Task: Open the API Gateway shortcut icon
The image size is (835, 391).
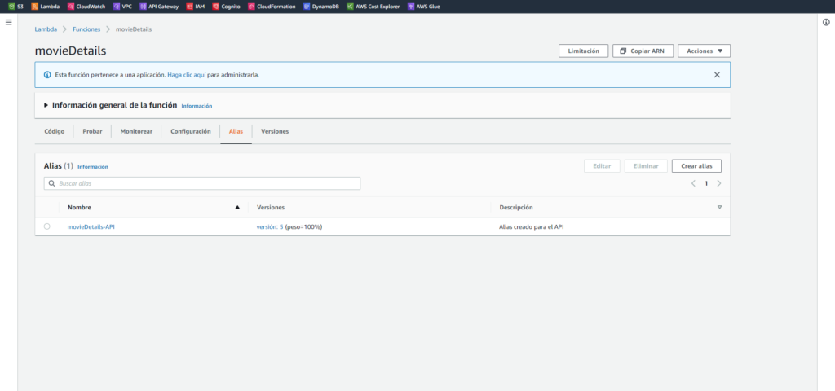Action: pos(143,7)
